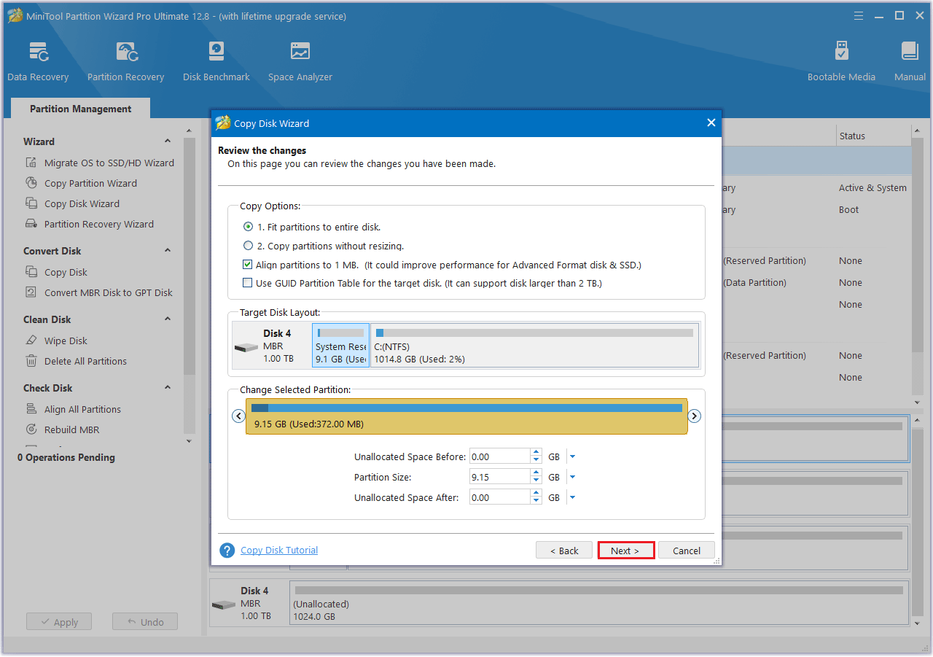The width and height of the screenshot is (933, 657).
Task: Open the Copy Disk Tutorial link
Action: pyautogui.click(x=279, y=551)
